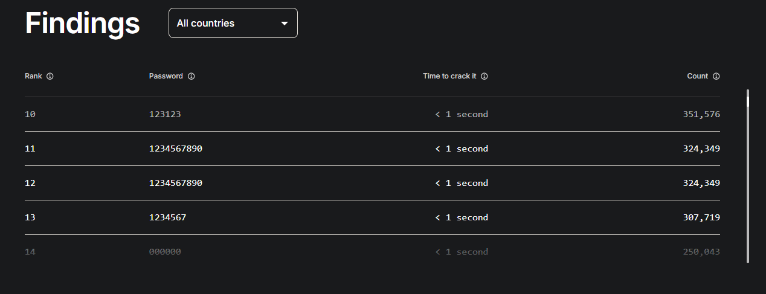Click the 1234567890 password in rank 12
Viewport: 766px width, 294px height.
[x=176, y=183]
